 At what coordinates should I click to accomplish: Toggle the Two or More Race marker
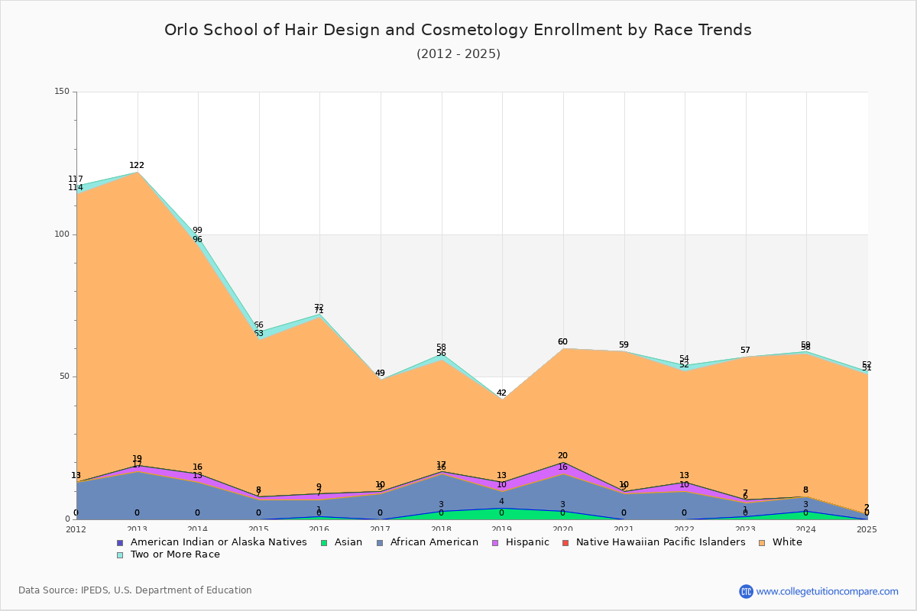point(120,554)
